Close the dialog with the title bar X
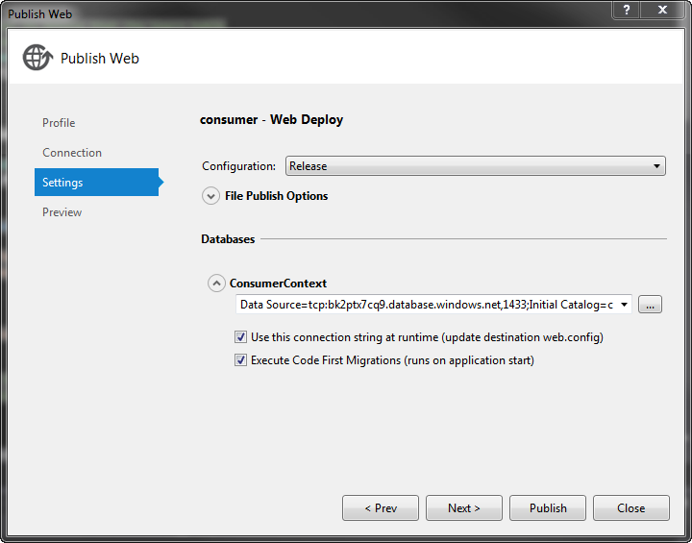Image resolution: width=692 pixels, height=543 pixels. 663,11
